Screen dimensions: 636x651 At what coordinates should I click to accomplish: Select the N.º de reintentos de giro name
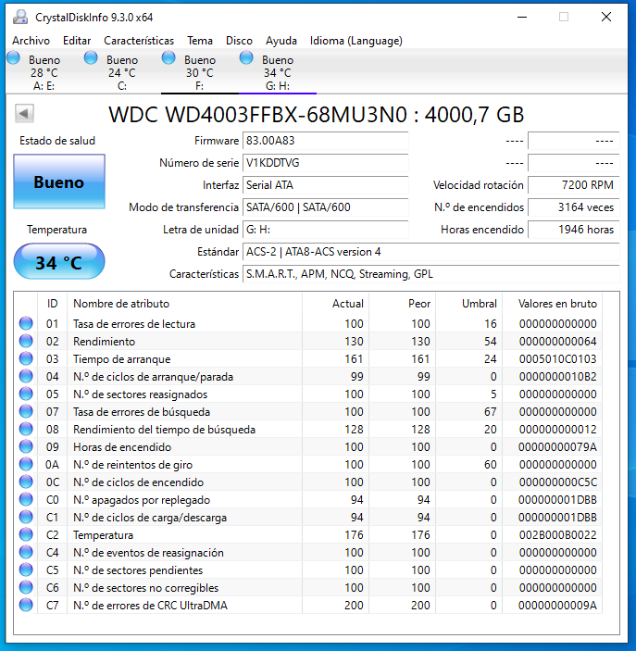132,465
